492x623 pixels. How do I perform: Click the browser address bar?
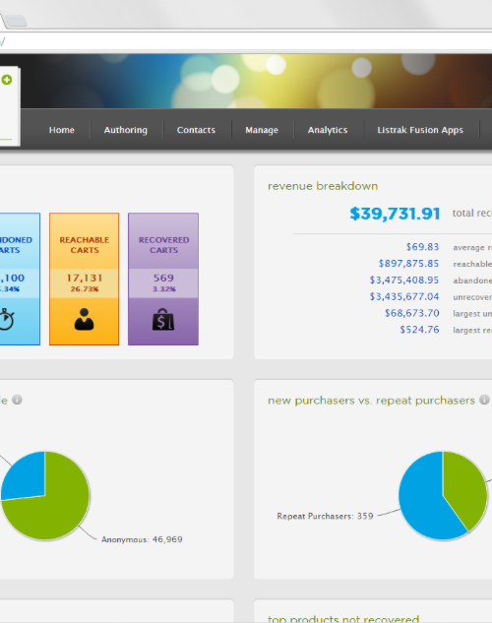pos(246,41)
